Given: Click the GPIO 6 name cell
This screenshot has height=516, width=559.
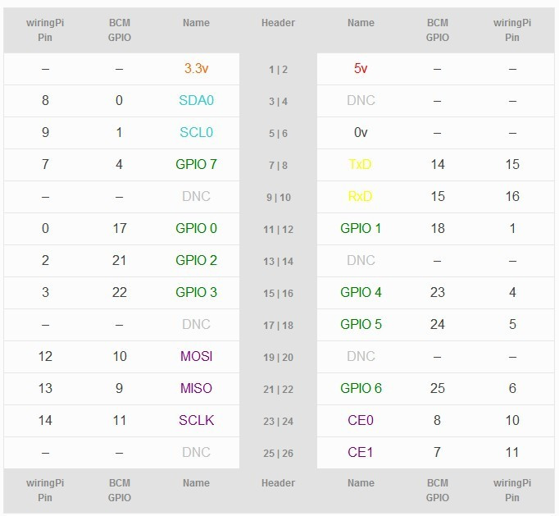Looking at the screenshot, I should [361, 388].
